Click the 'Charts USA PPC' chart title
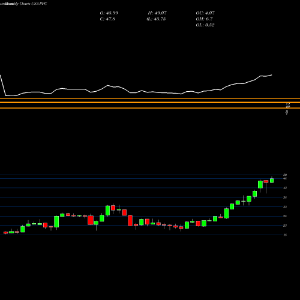Image resolution: width=300 pixels, height=300 pixels. [33, 4]
